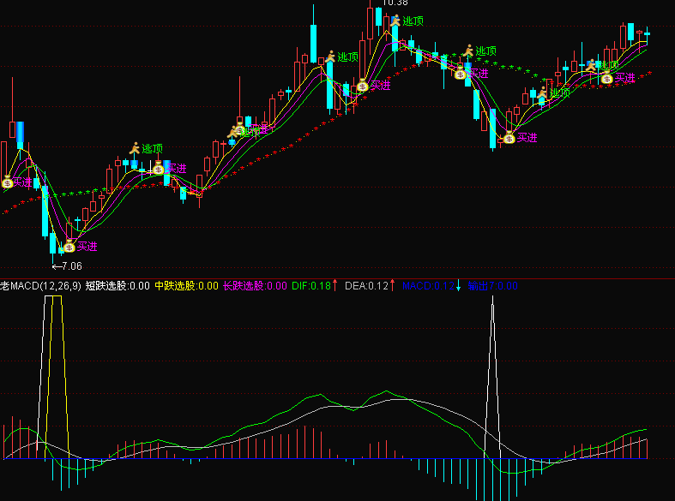Click the earliest 逃顶 running man icon
Image resolution: width=675 pixels, height=501 pixels.
(x=135, y=148)
